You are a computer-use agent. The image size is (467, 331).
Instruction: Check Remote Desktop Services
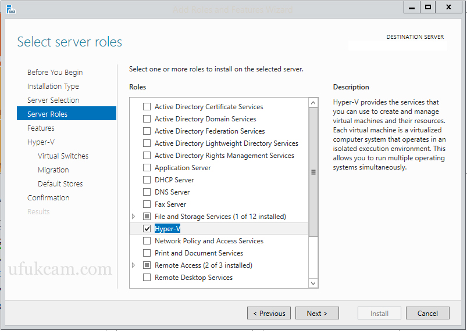[x=147, y=278]
